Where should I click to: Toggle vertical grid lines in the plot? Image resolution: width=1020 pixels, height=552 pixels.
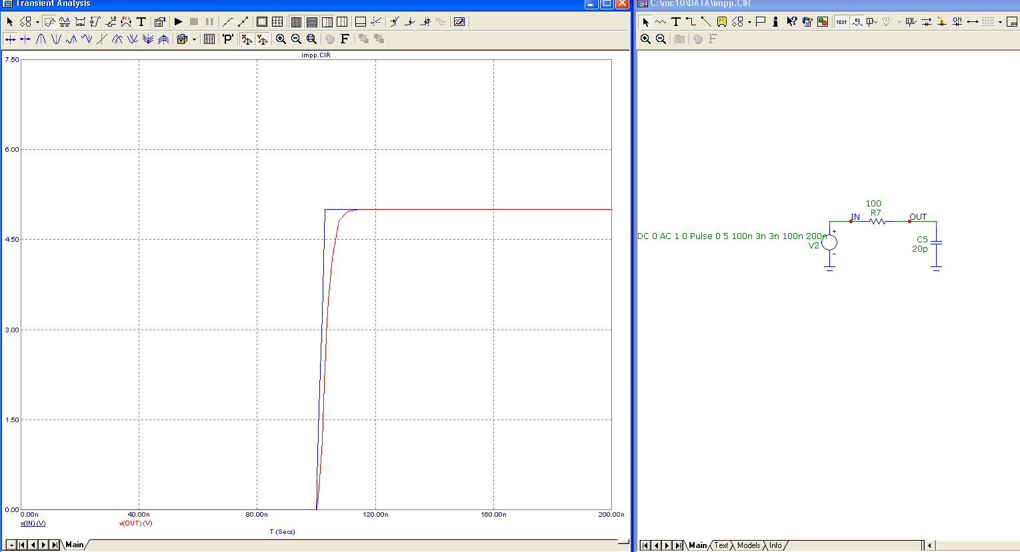(296, 22)
